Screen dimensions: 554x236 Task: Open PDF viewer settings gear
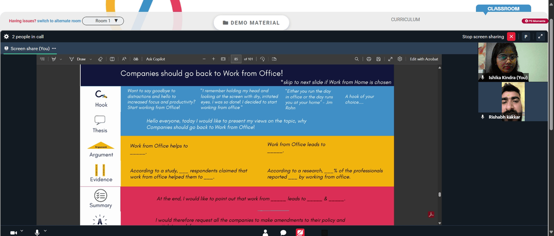400,59
